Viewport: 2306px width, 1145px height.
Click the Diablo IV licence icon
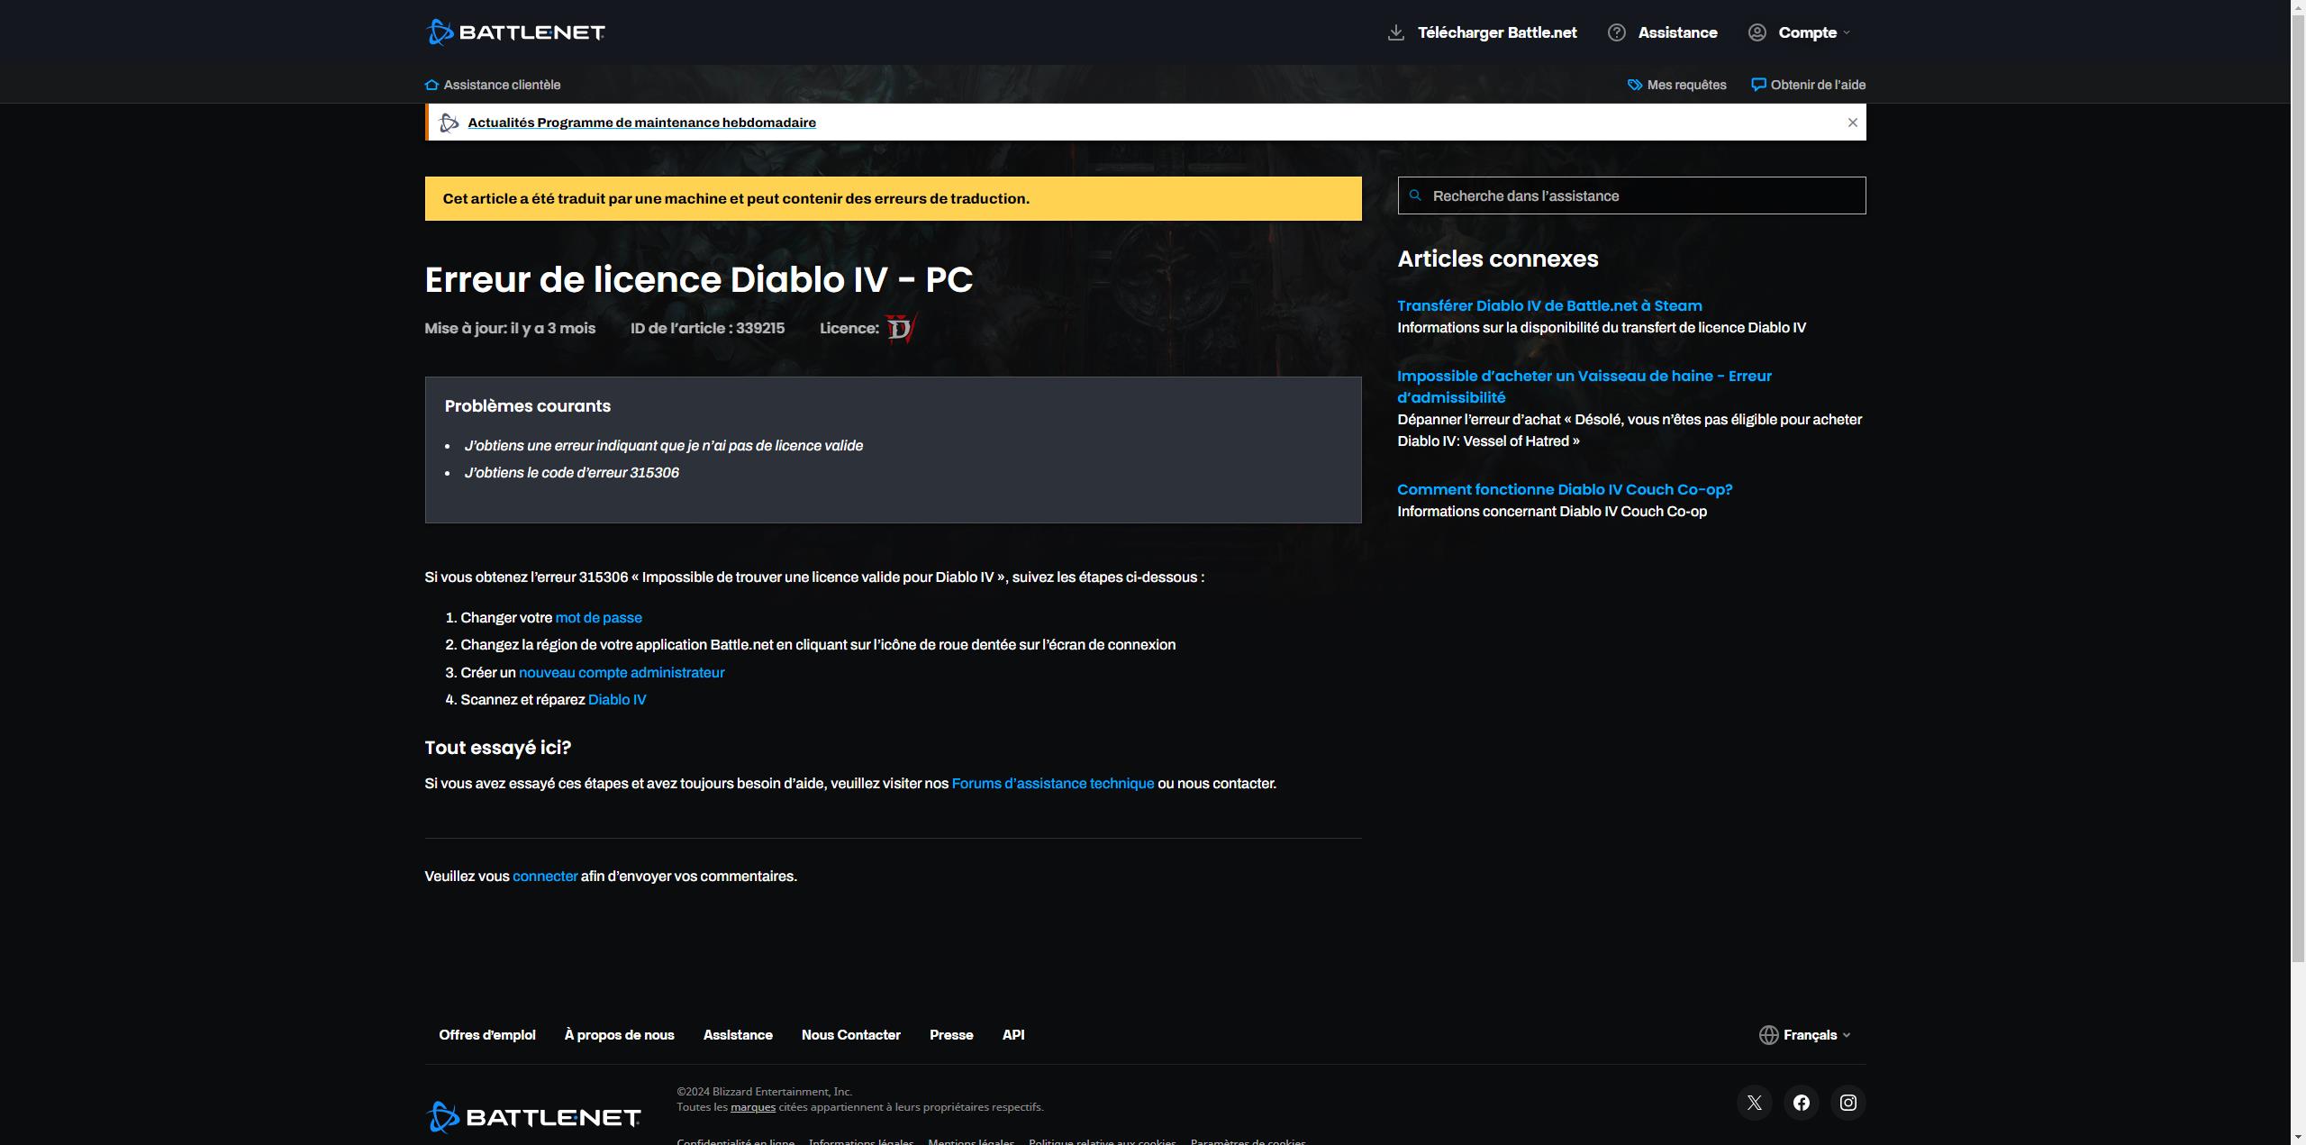coord(900,329)
